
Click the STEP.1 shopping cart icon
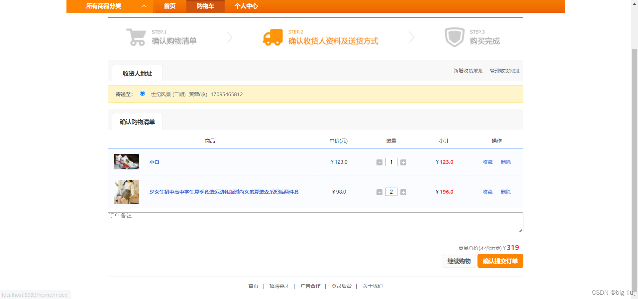pos(136,37)
